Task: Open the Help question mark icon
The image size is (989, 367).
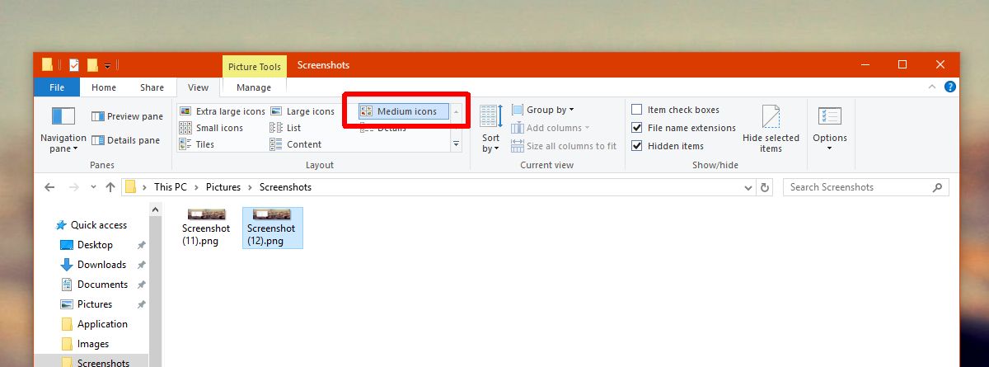Action: pyautogui.click(x=950, y=87)
